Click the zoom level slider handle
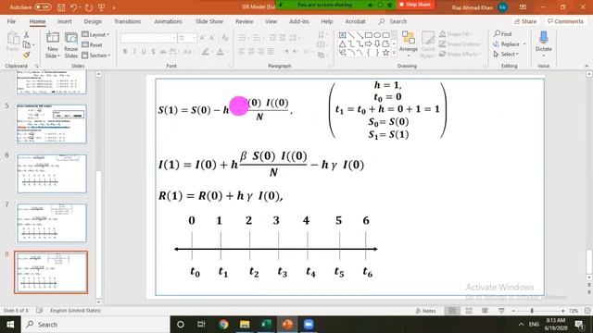 (532, 311)
